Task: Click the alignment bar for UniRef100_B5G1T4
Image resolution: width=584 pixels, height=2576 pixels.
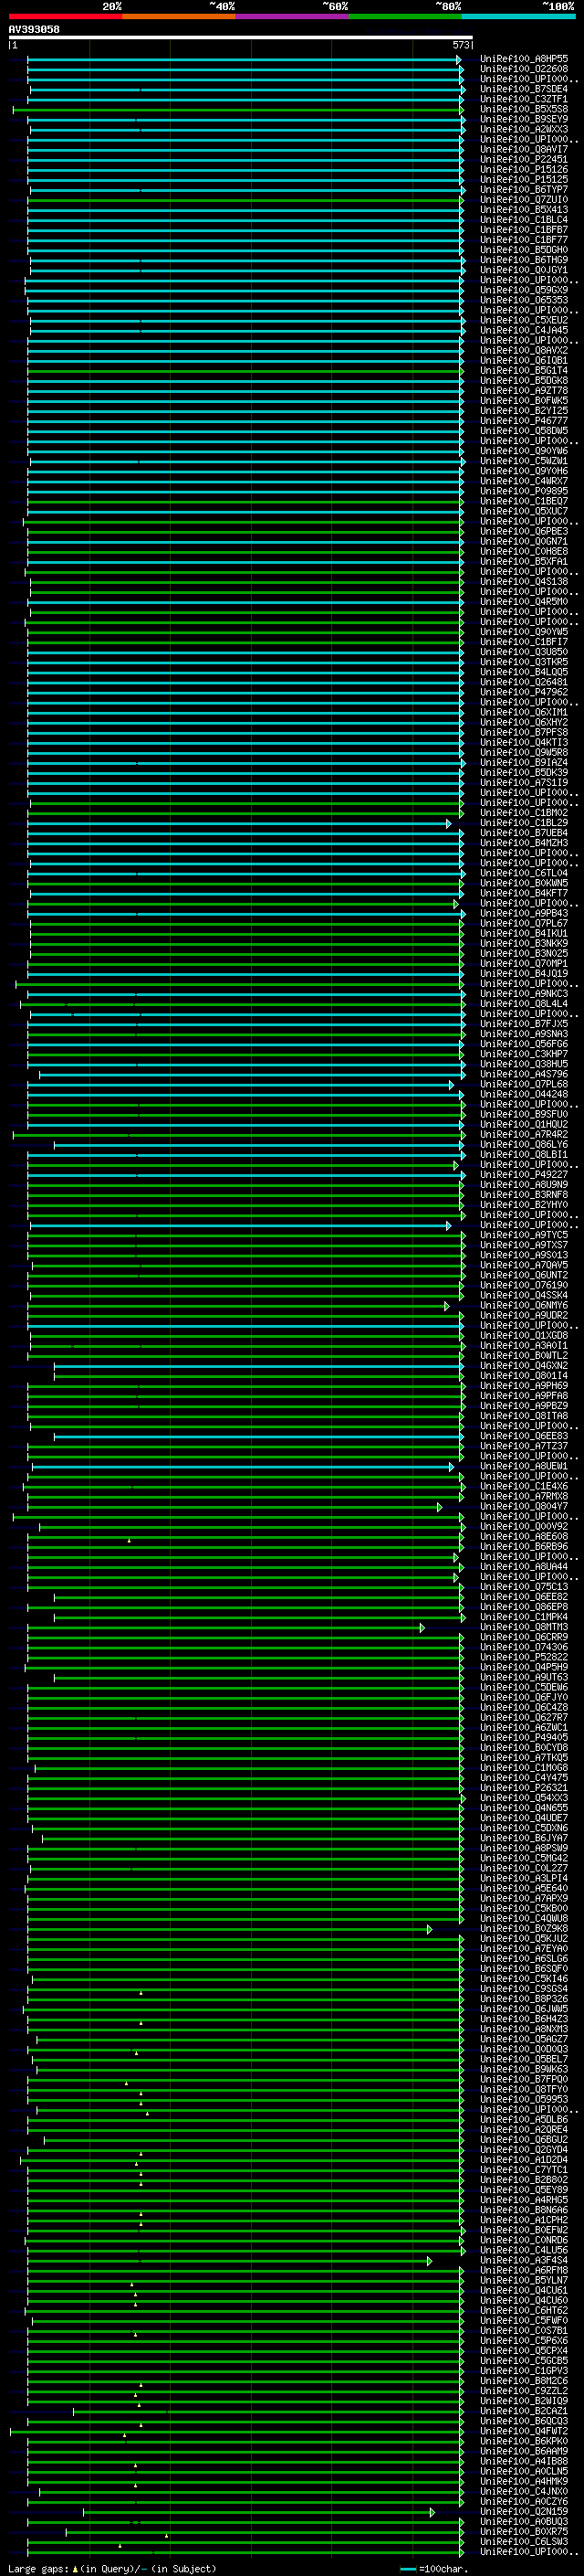Action: click(245, 371)
